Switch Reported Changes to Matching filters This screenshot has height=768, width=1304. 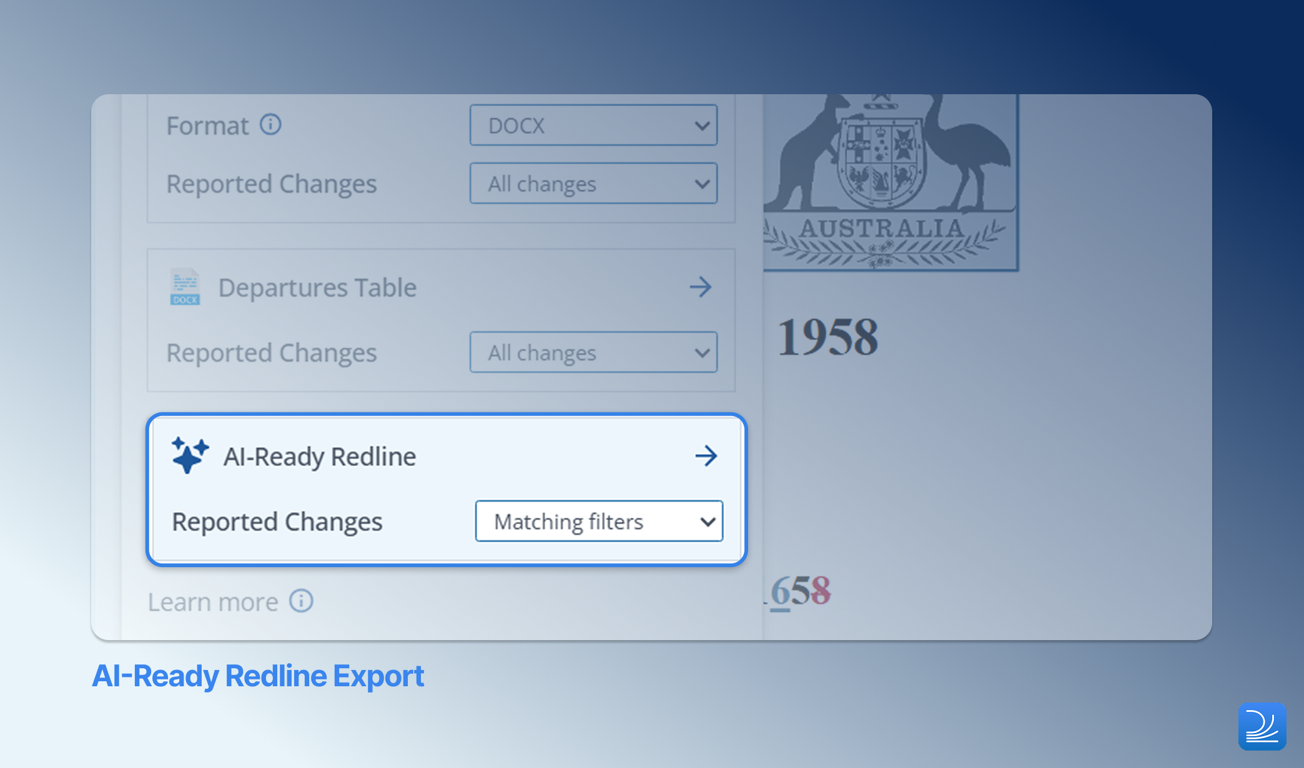coord(598,522)
